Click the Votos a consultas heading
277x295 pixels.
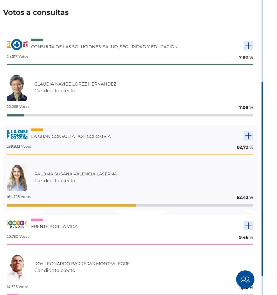coord(36,12)
